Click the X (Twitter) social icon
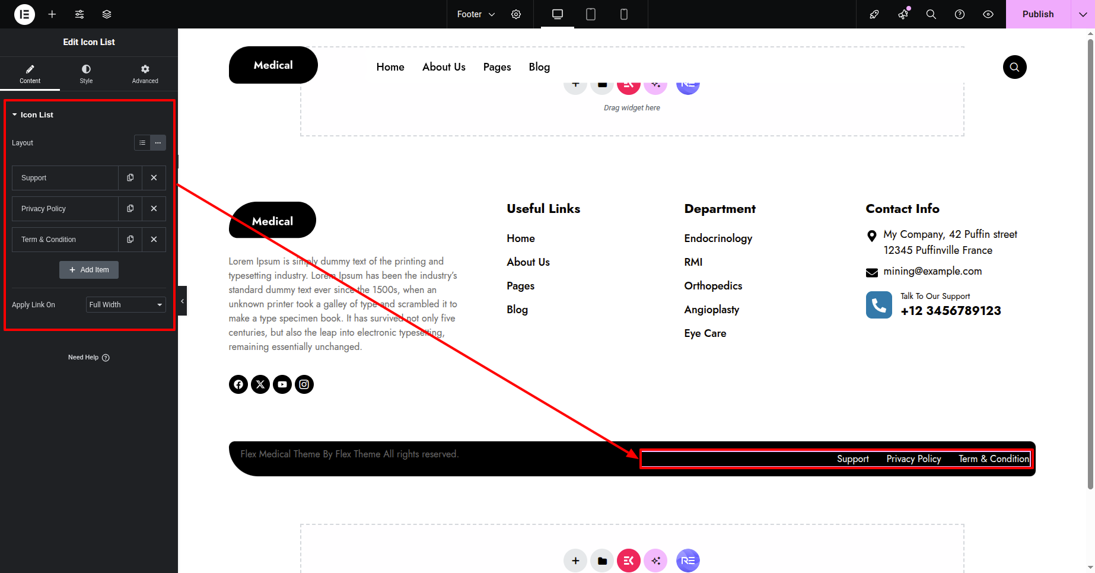1095x573 pixels. tap(260, 384)
